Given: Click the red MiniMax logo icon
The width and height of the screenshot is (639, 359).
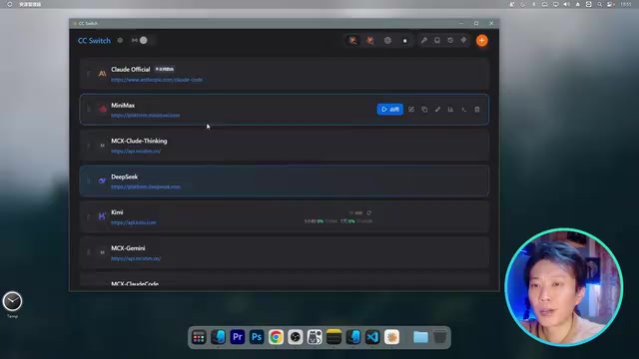Looking at the screenshot, I should pyautogui.click(x=103, y=109).
